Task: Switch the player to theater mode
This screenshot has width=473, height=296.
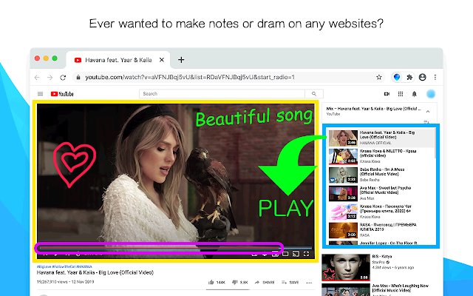Action: (285, 254)
